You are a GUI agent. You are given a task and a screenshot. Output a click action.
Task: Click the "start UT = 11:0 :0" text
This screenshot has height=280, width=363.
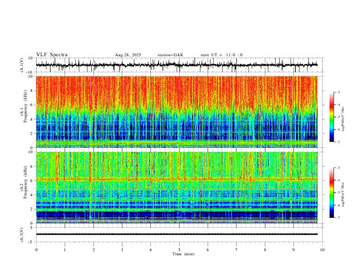coord(221,55)
